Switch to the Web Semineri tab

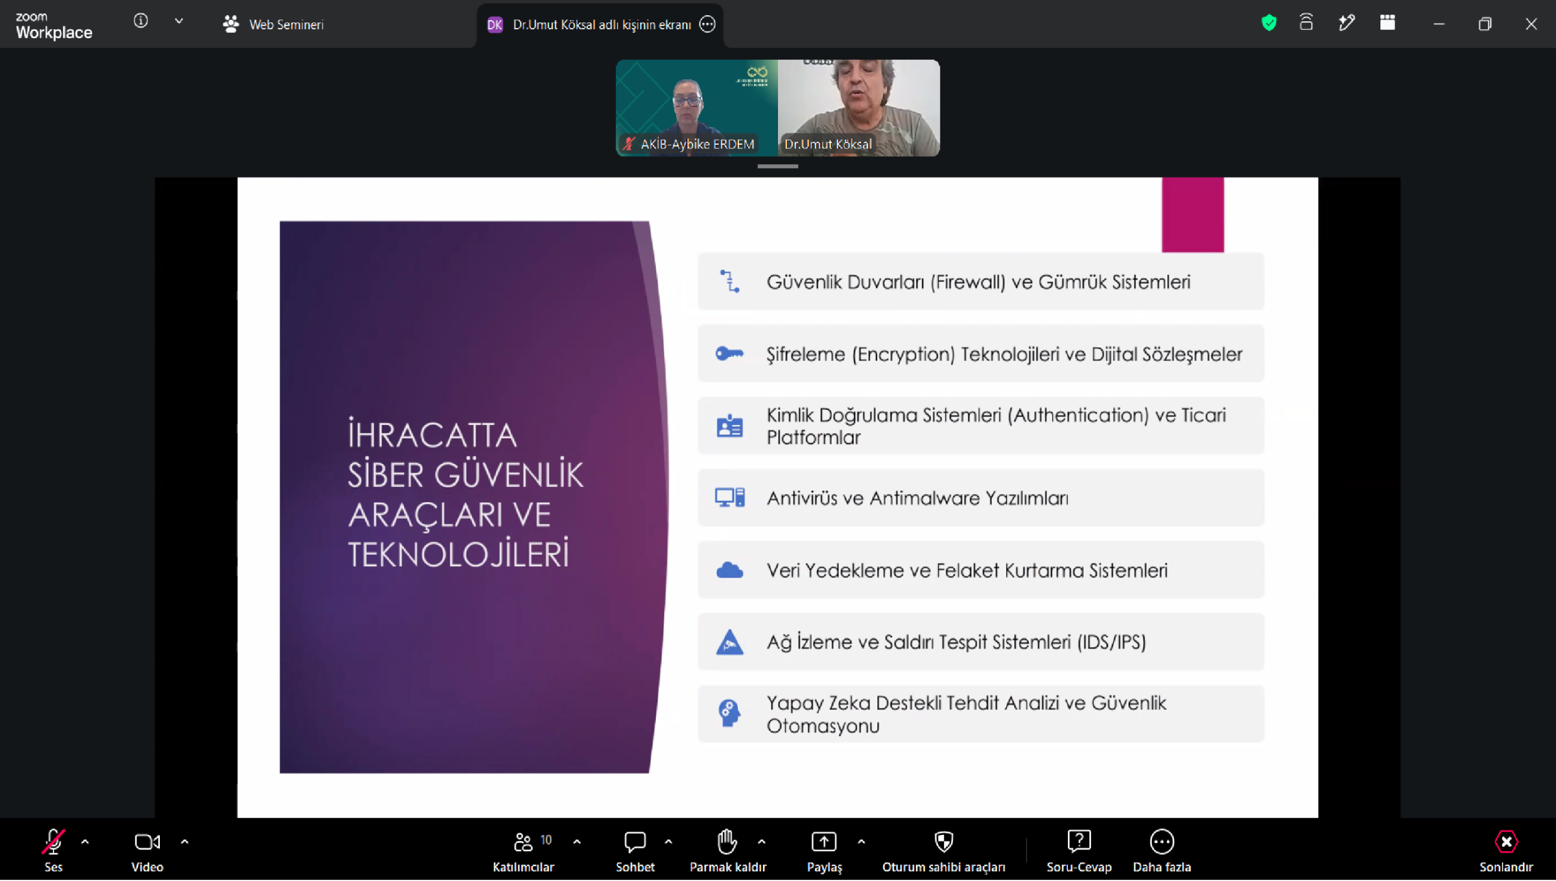click(274, 24)
